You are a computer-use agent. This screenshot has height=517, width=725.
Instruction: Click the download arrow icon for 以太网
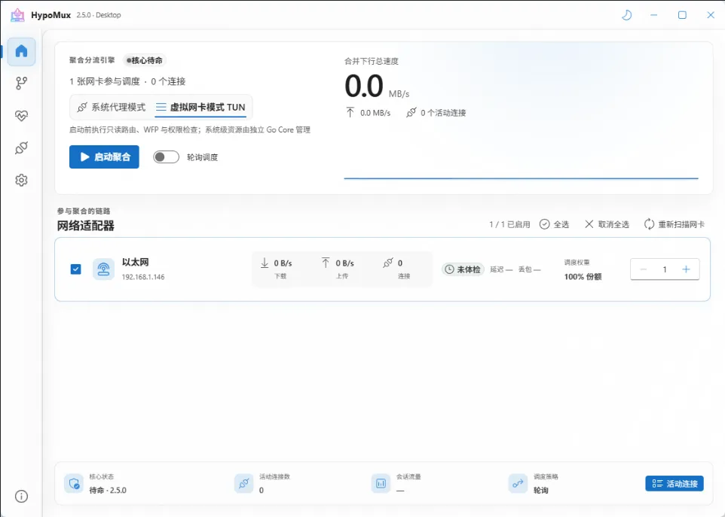265,263
